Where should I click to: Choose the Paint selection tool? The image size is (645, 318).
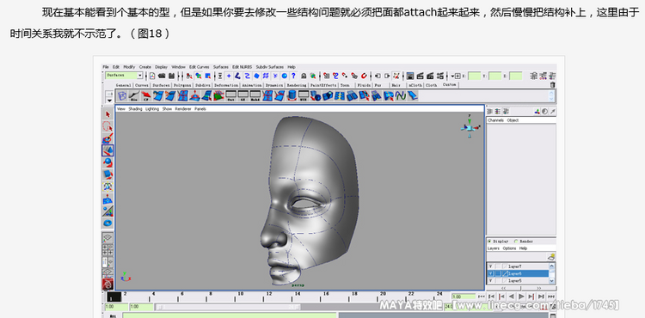pos(107,138)
